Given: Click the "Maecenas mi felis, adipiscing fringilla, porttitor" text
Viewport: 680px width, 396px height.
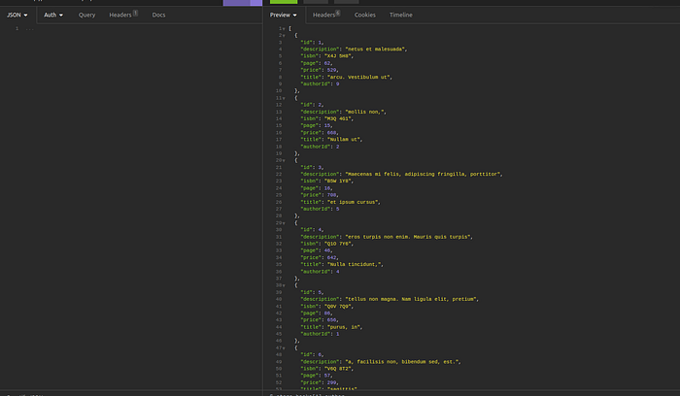Looking at the screenshot, I should (424, 174).
